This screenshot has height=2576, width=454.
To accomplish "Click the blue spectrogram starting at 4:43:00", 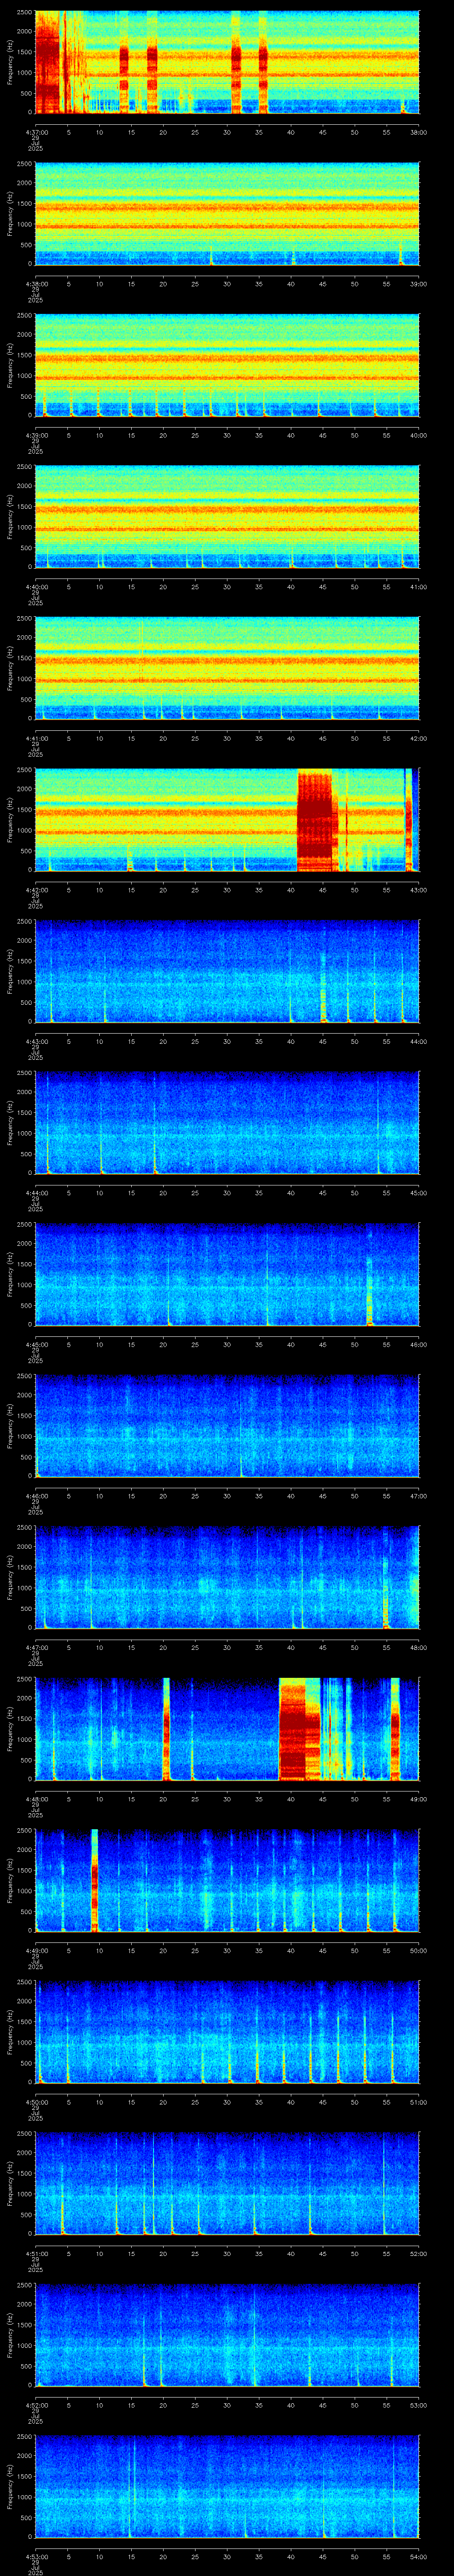I will coord(227,971).
